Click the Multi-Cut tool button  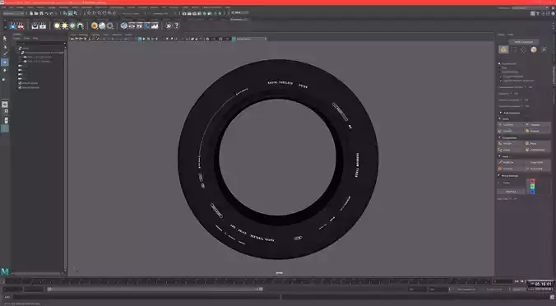tap(511, 162)
